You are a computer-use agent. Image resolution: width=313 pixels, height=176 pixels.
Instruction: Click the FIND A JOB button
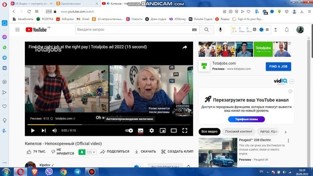pyautogui.click(x=278, y=66)
